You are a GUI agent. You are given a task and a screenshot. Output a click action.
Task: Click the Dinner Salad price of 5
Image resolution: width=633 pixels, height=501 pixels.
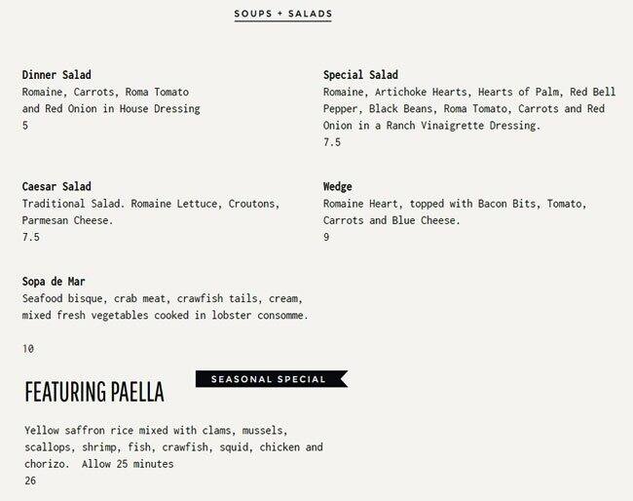[25, 126]
